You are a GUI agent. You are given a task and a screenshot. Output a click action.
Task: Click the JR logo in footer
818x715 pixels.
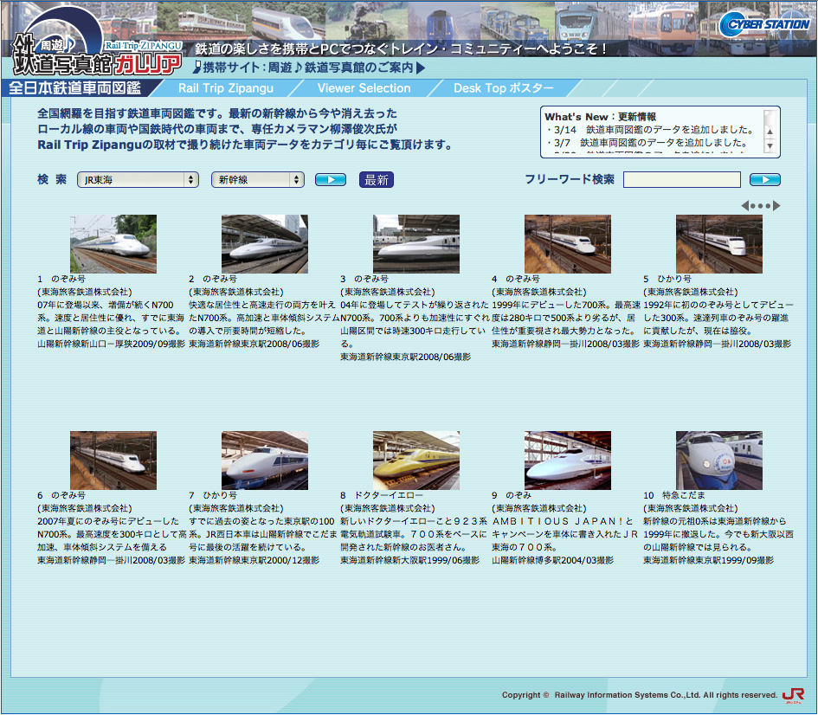[794, 696]
